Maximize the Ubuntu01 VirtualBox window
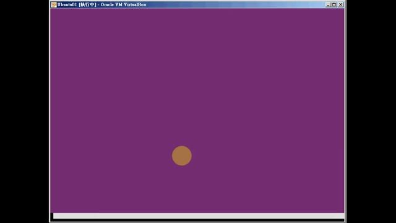Screen dimensions: 396x223 [334, 4]
